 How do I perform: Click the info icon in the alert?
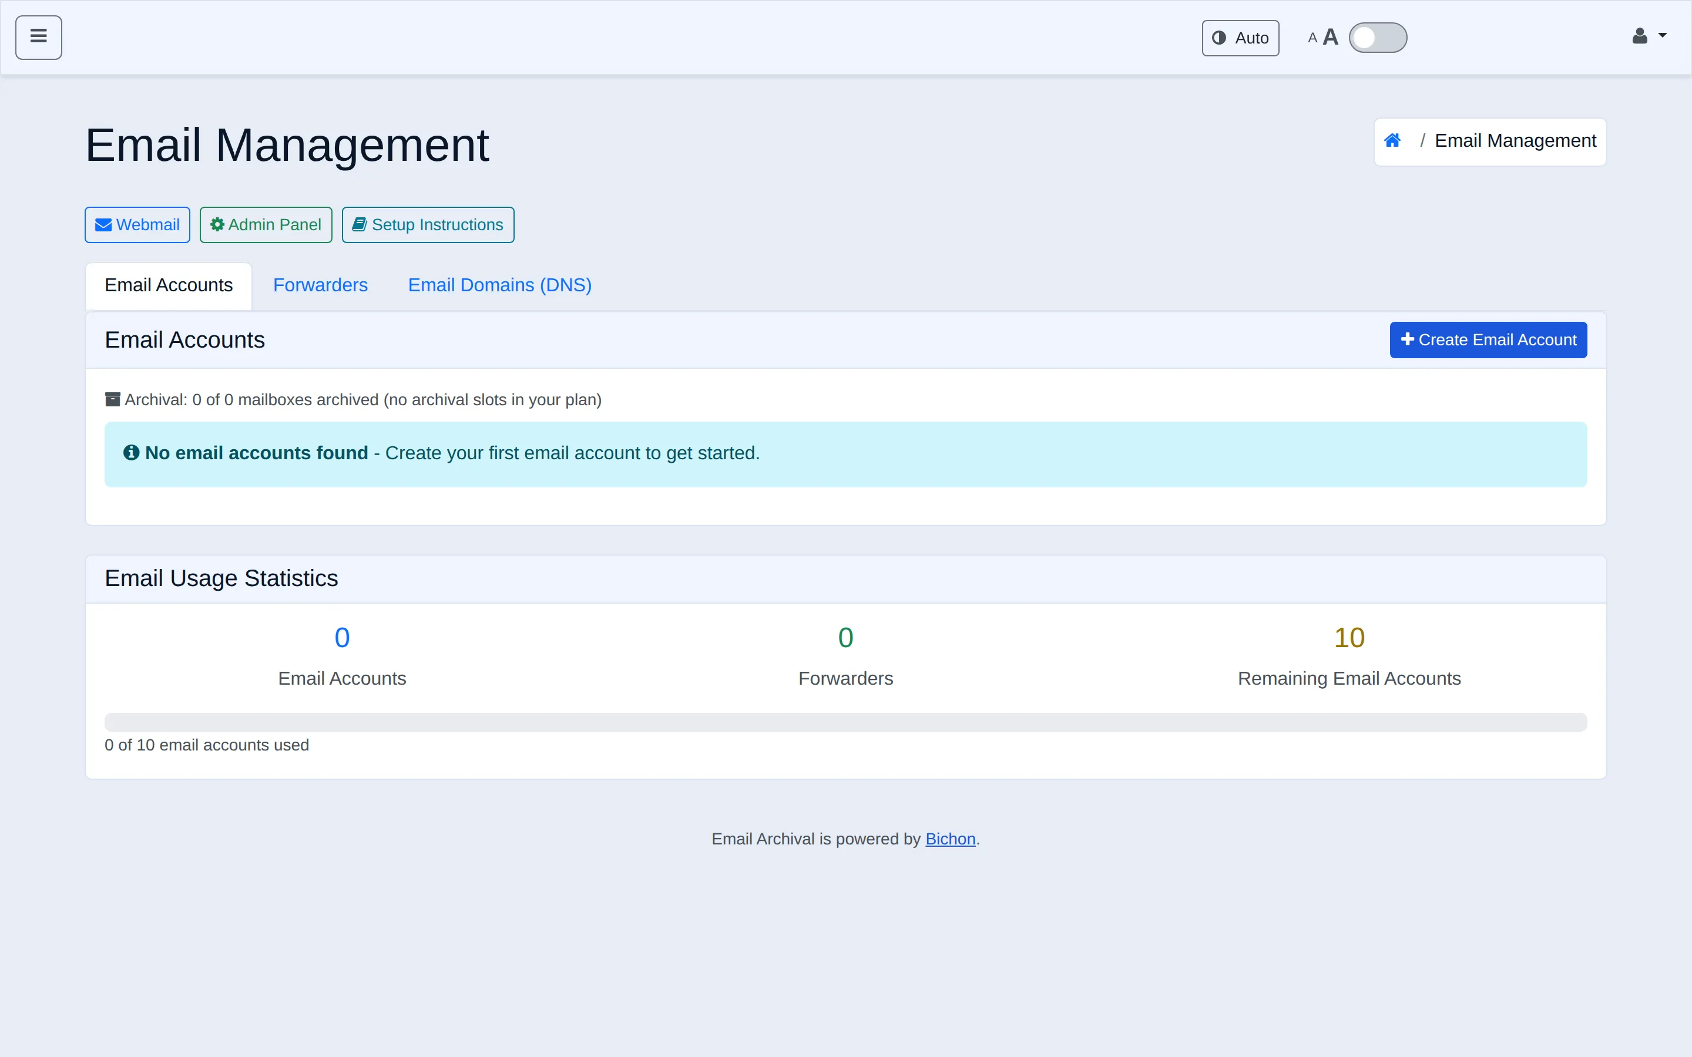[x=131, y=452]
